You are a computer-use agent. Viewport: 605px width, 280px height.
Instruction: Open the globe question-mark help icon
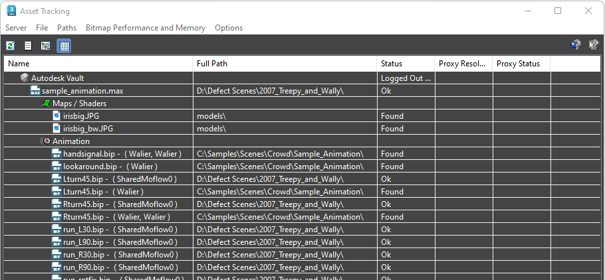576,46
